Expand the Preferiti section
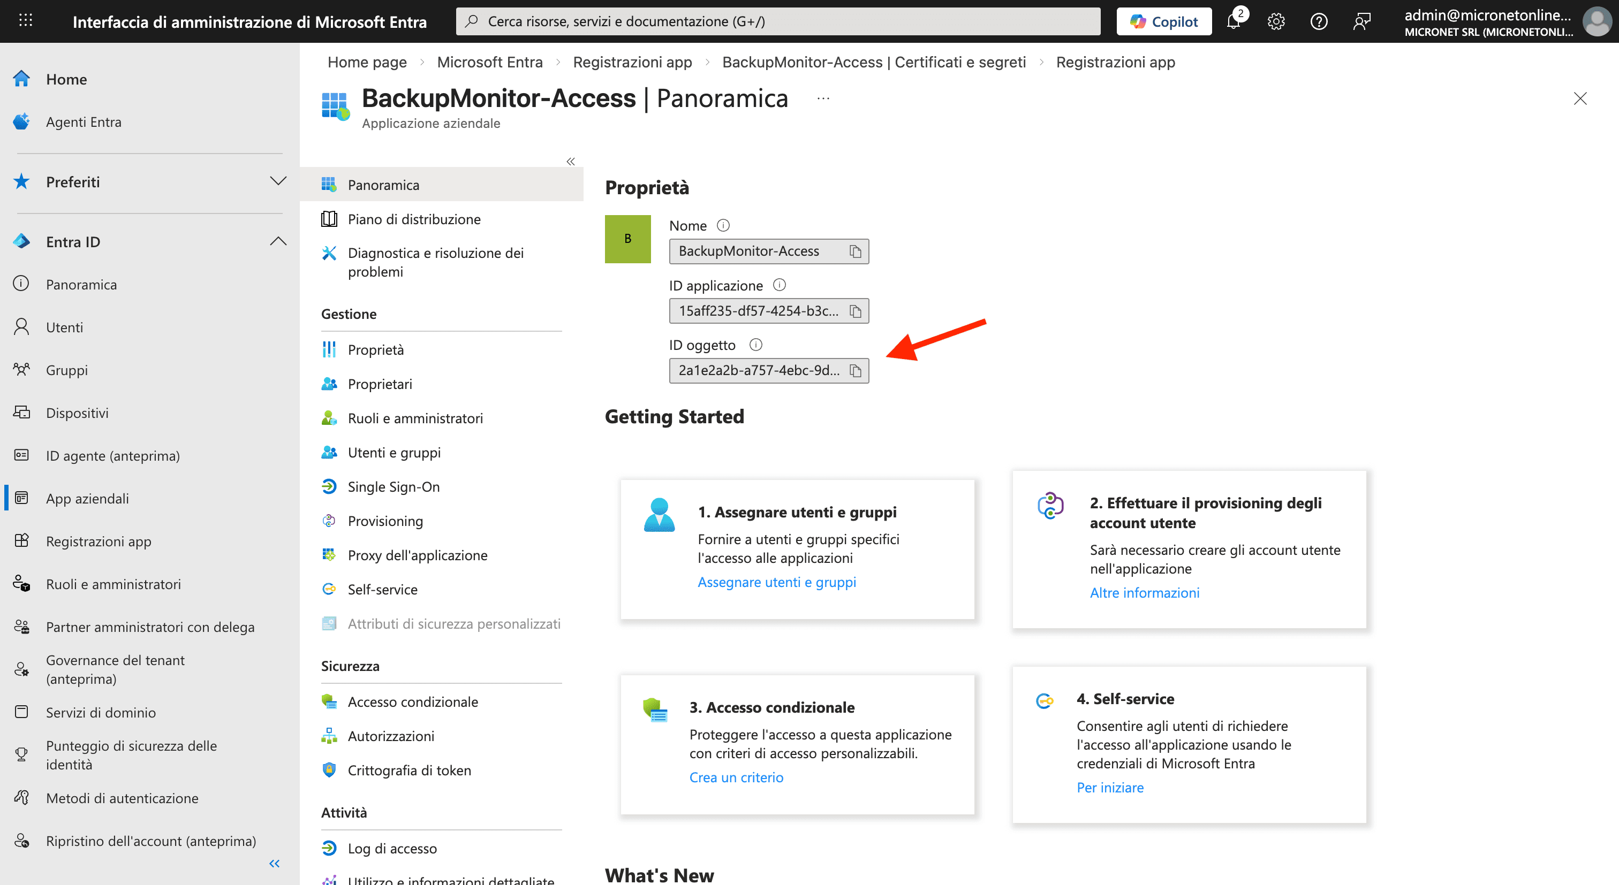 tap(278, 181)
